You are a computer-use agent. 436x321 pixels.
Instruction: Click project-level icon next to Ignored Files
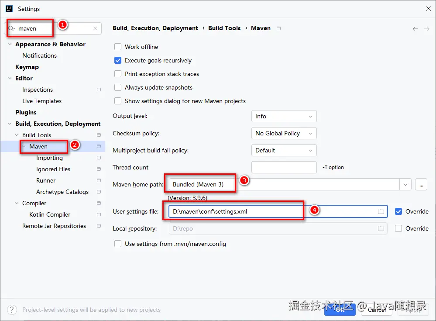99,169
